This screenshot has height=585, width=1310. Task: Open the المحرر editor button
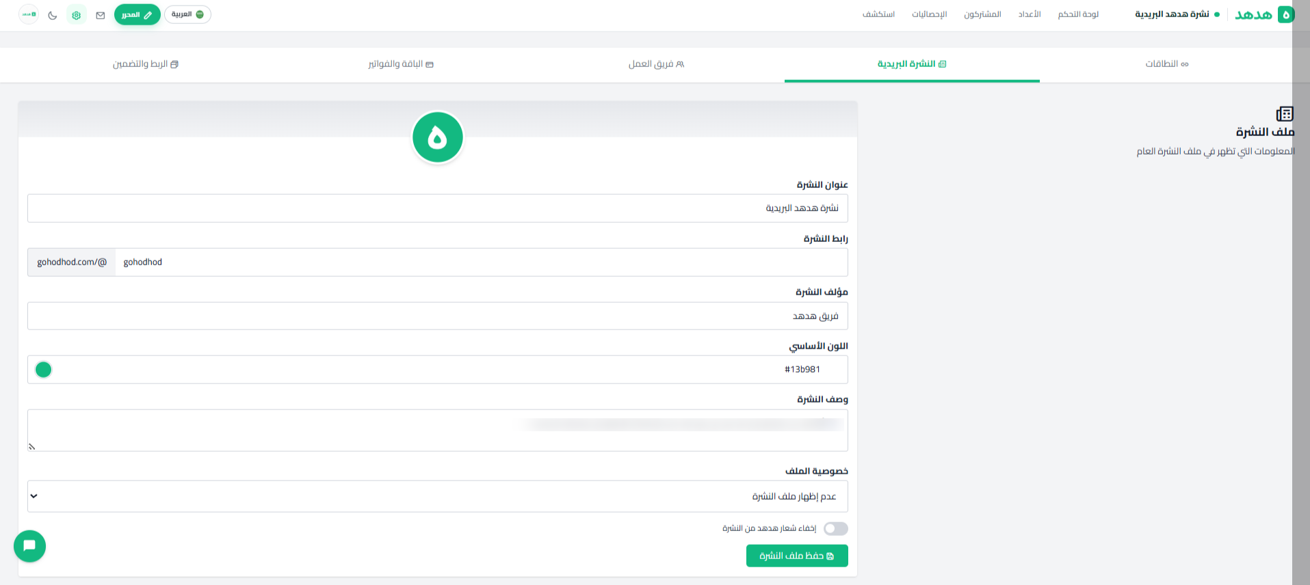(x=137, y=14)
